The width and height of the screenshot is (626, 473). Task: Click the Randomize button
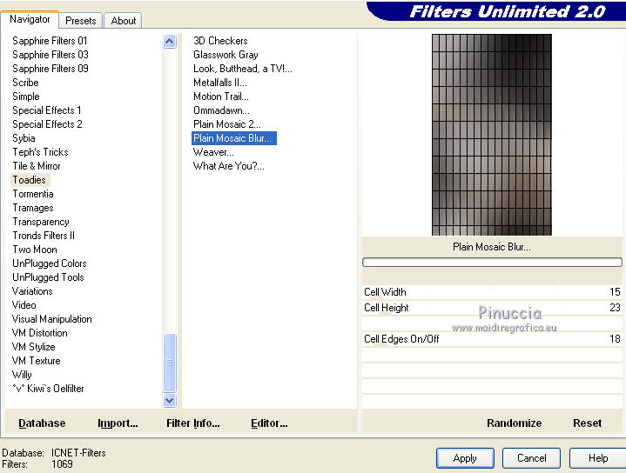(x=515, y=423)
